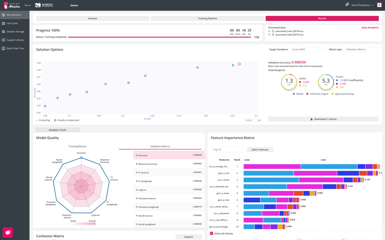Expand the Confusion Matrix panel
This screenshot has width=385, height=240.
click(x=188, y=237)
